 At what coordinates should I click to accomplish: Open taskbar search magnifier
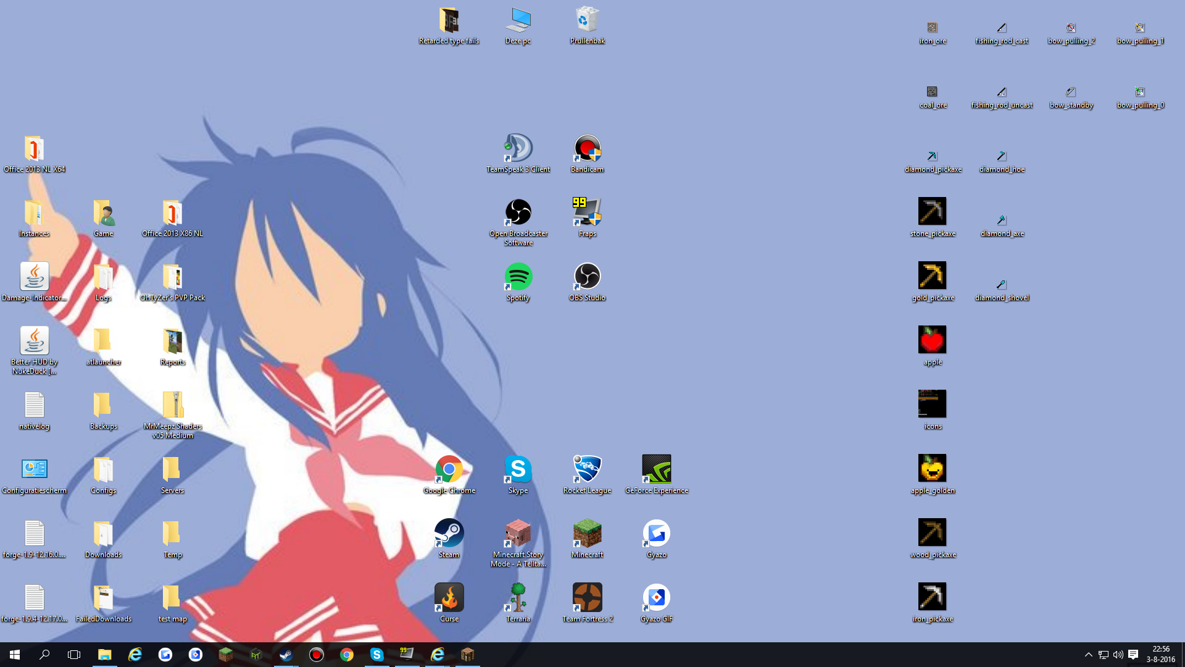pos(44,655)
